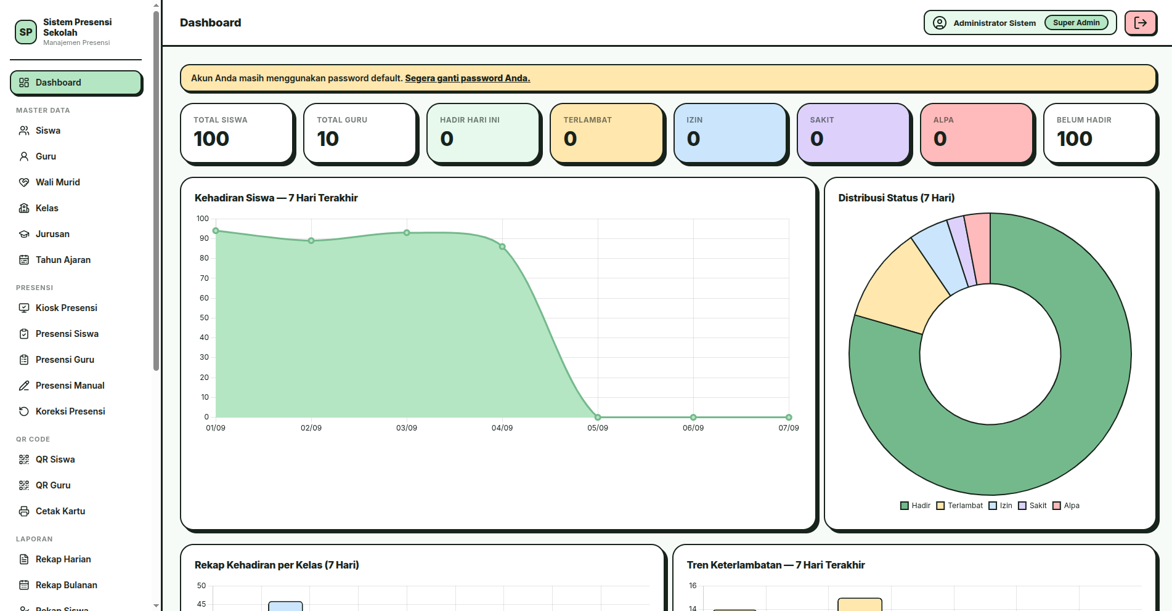The image size is (1172, 611).
Task: Click the Super Admin role badge
Action: (x=1076, y=23)
